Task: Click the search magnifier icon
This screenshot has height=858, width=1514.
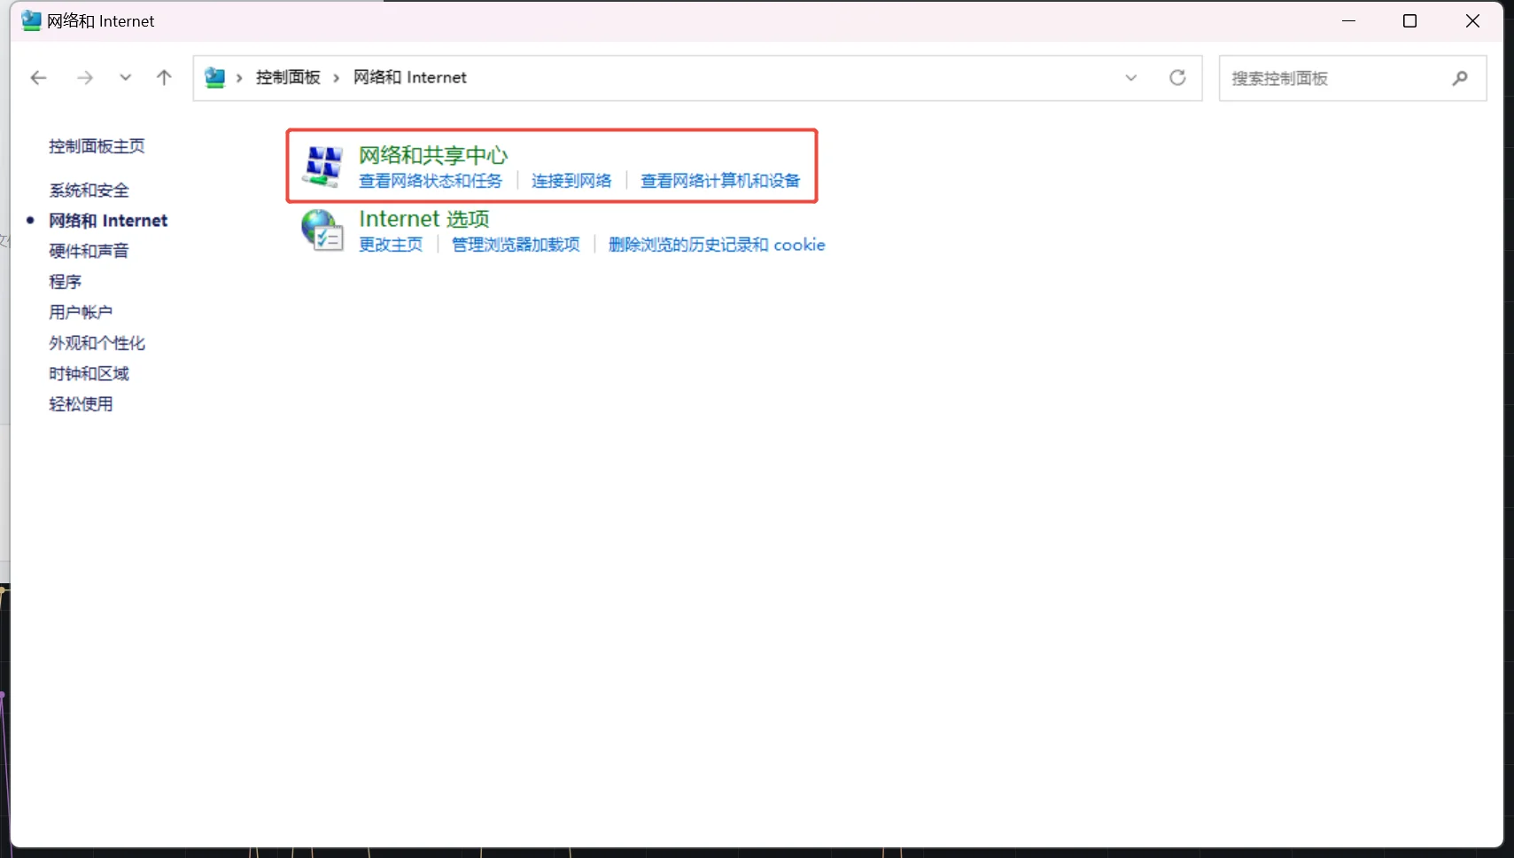Action: (1460, 78)
